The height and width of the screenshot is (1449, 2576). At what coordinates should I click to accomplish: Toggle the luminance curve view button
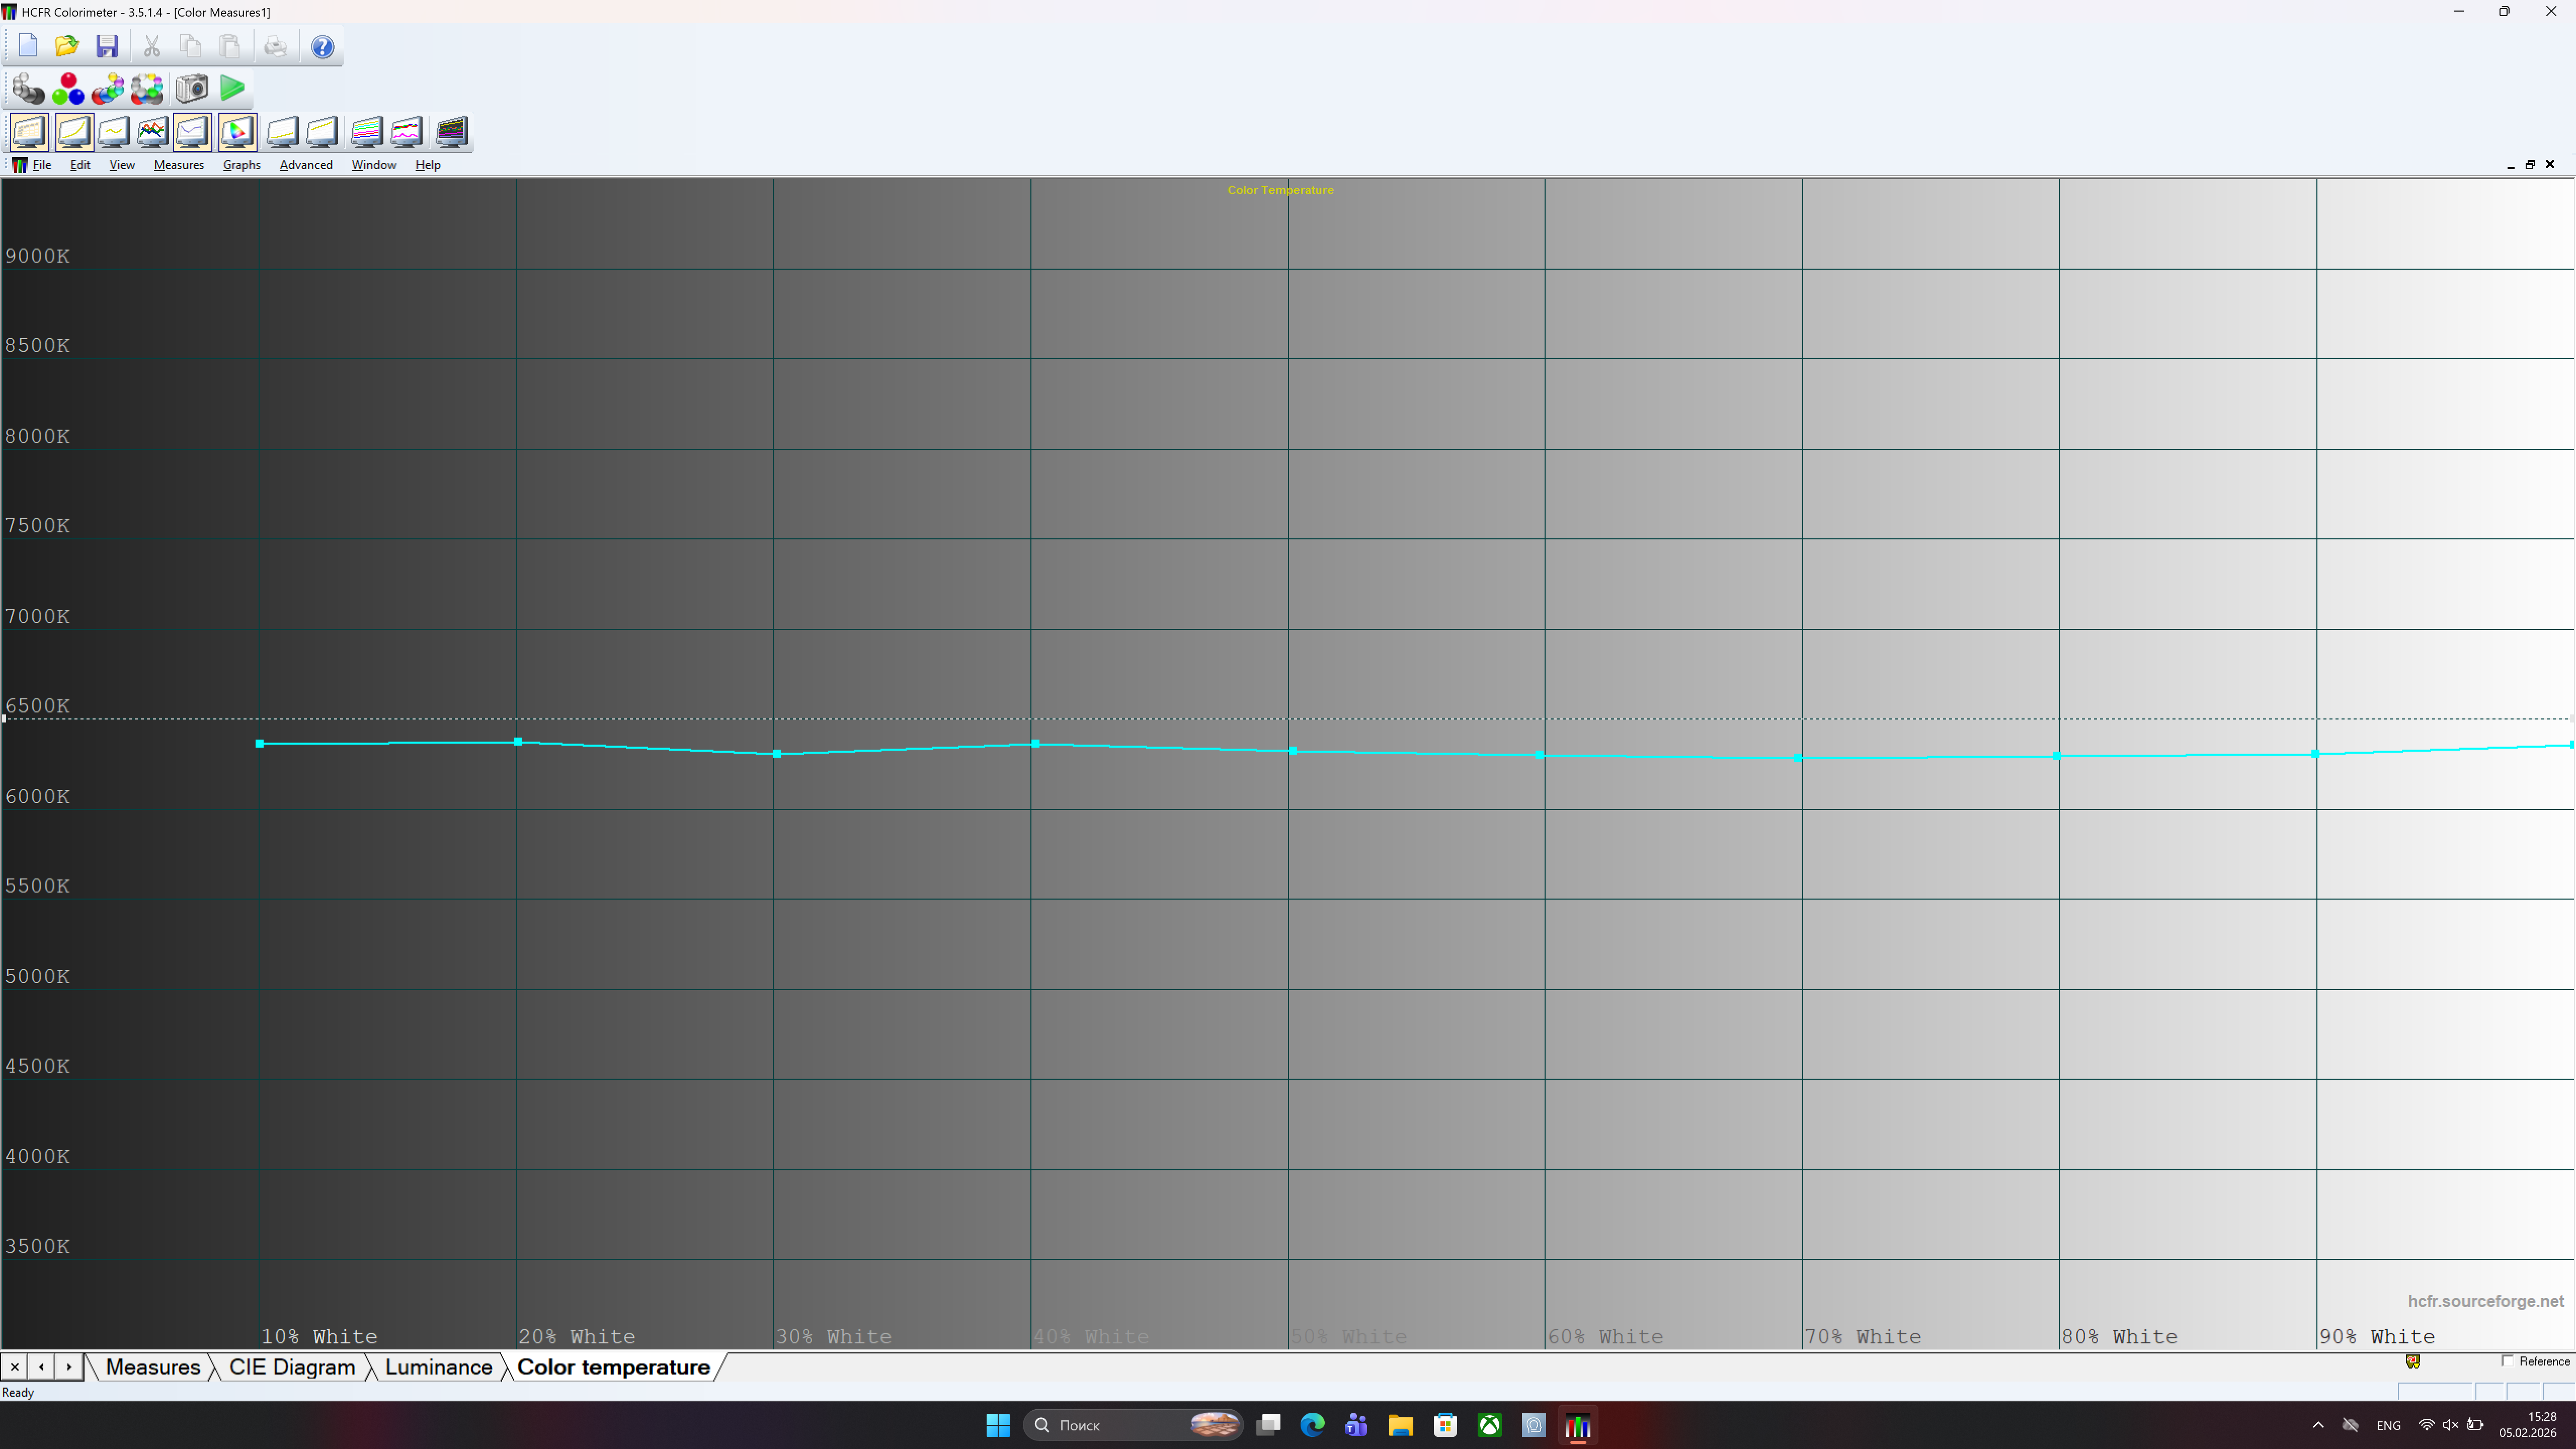(74, 131)
